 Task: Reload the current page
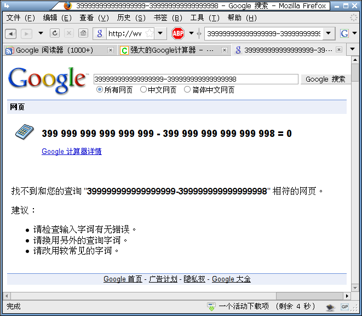[x=55, y=33]
